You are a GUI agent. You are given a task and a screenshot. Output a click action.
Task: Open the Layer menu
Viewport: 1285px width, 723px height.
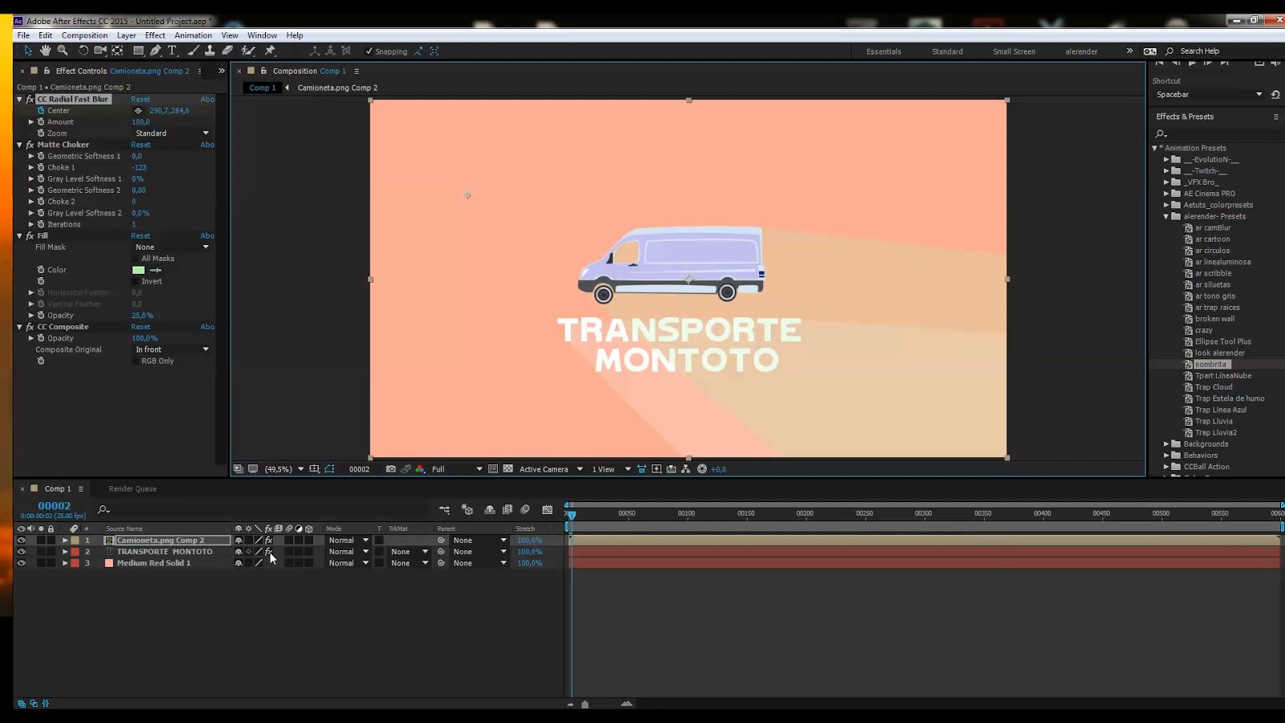[x=126, y=35]
